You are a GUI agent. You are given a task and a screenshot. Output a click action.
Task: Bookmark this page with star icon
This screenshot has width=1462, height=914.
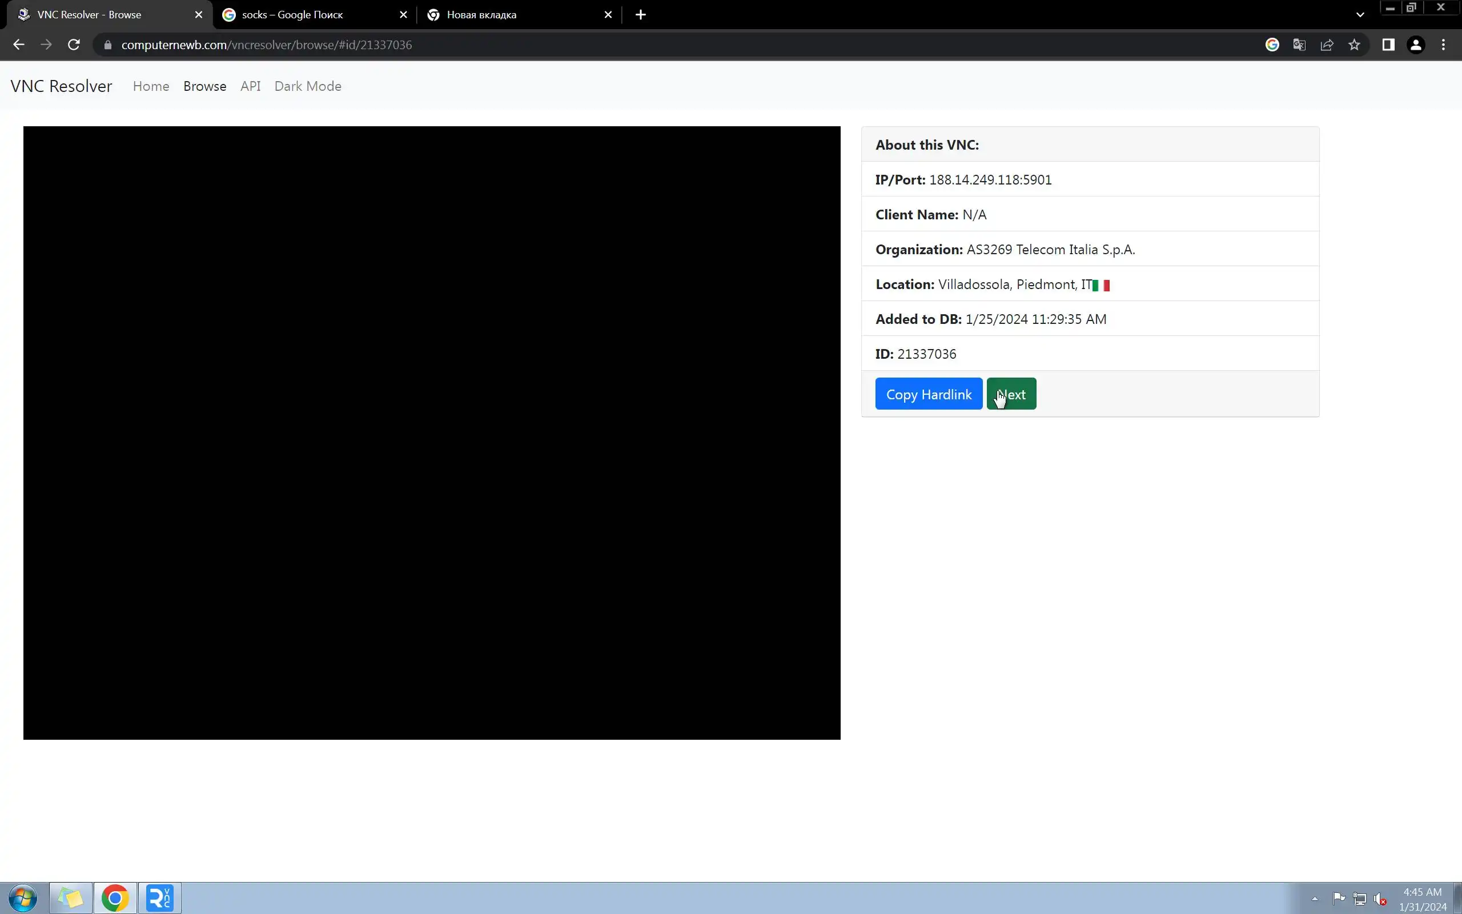click(x=1355, y=45)
